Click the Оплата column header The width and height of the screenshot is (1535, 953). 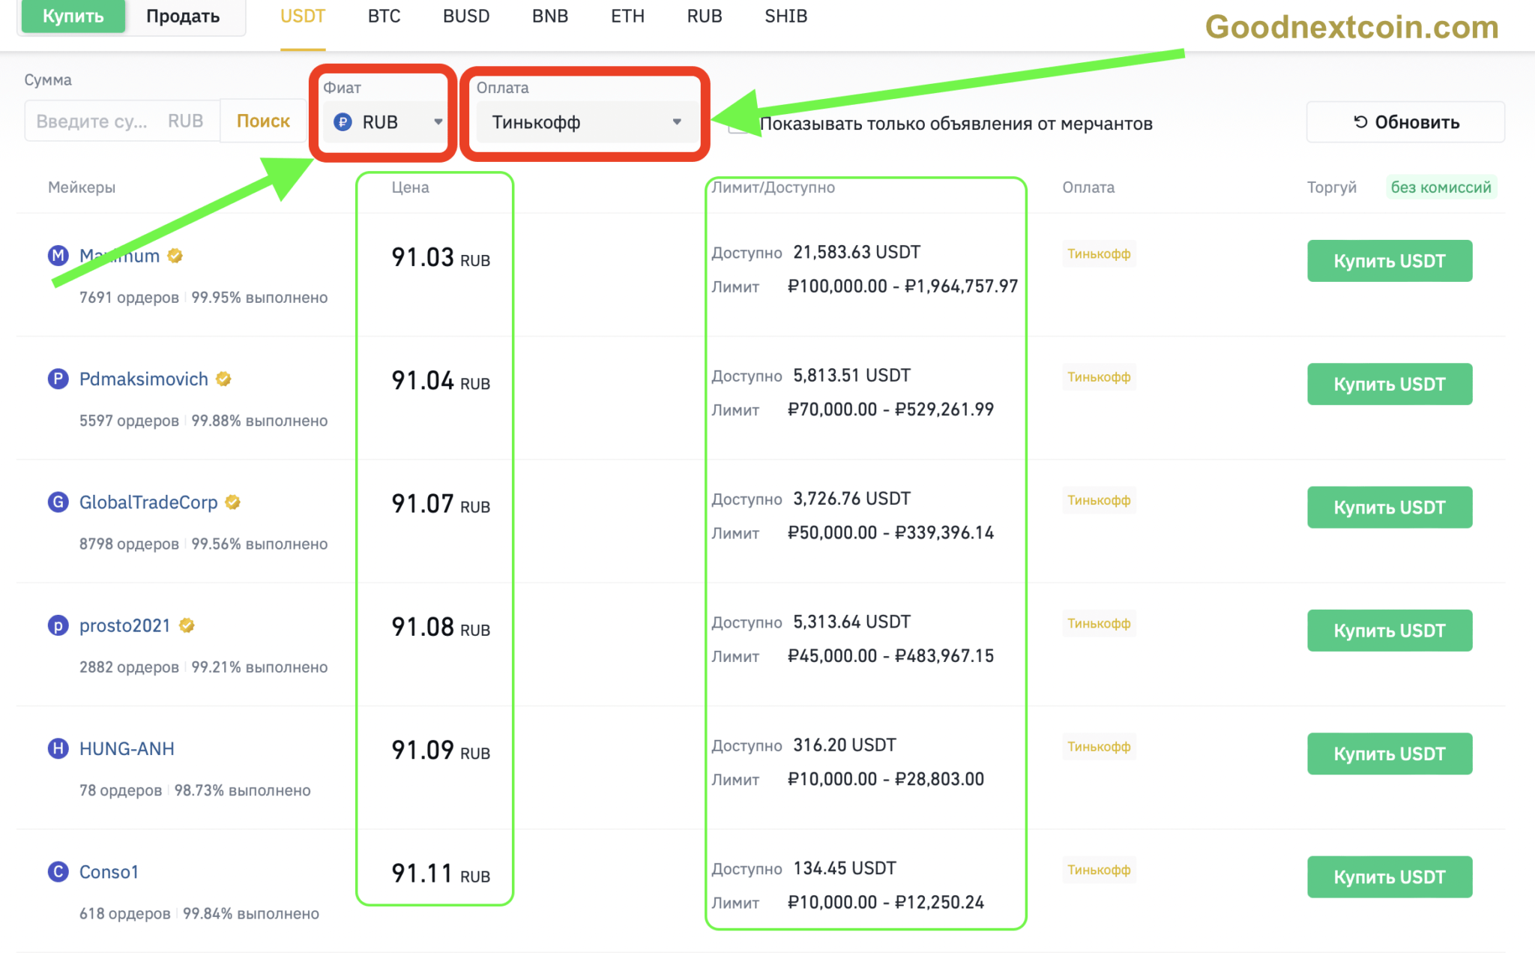coord(1088,187)
